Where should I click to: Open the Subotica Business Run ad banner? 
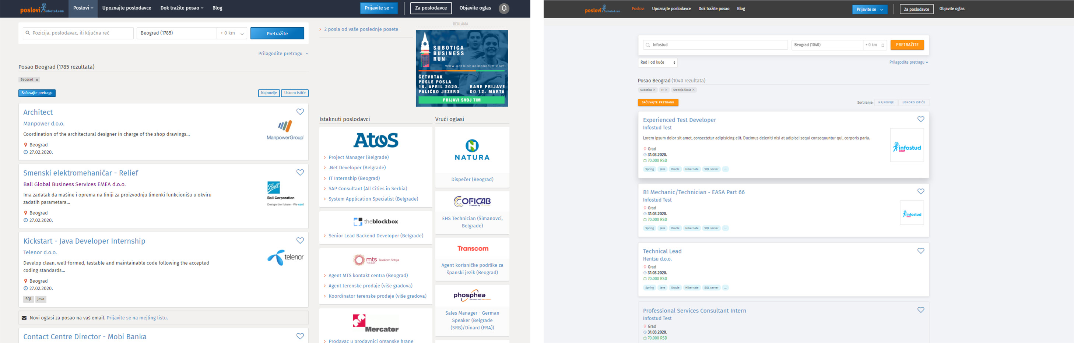point(461,68)
